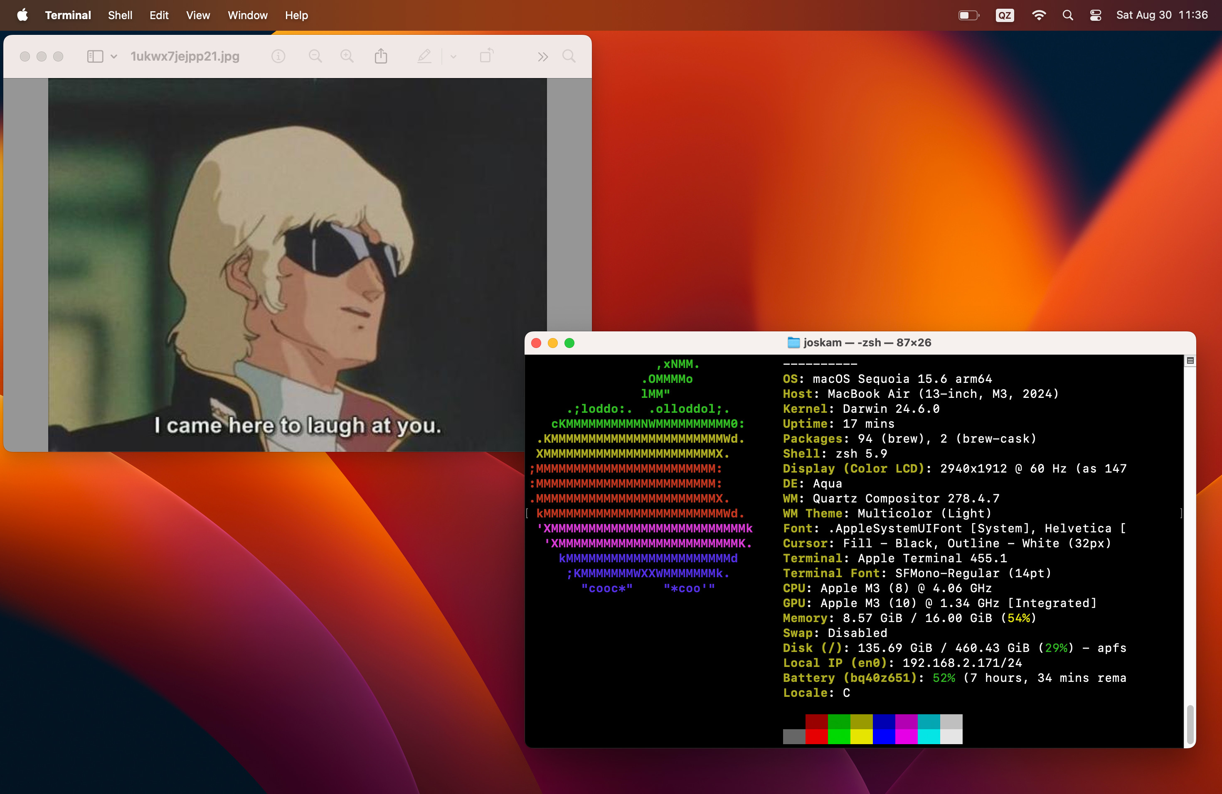Viewport: 1222px width, 794px height.
Task: Click the anime image in Preview
Action: [x=297, y=265]
